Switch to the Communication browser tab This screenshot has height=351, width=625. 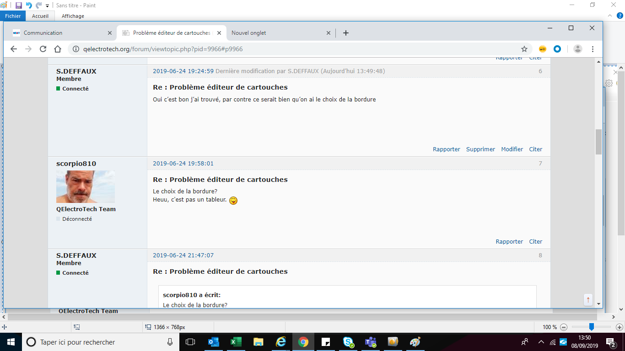[43, 33]
